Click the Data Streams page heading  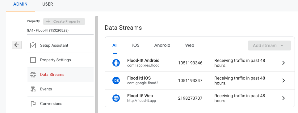pos(123,28)
